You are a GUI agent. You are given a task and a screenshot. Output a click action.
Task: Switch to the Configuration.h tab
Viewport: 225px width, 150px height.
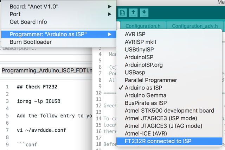pos(143,26)
